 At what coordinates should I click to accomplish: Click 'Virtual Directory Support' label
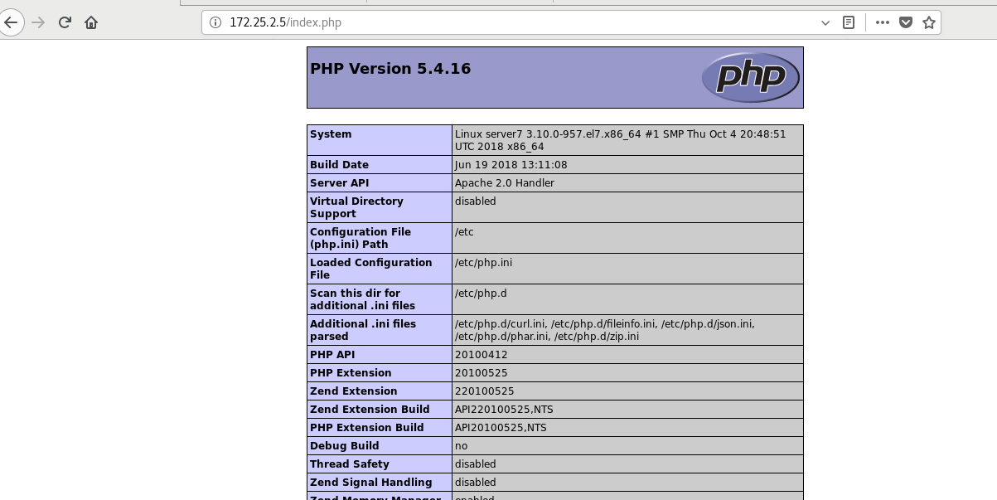point(356,207)
